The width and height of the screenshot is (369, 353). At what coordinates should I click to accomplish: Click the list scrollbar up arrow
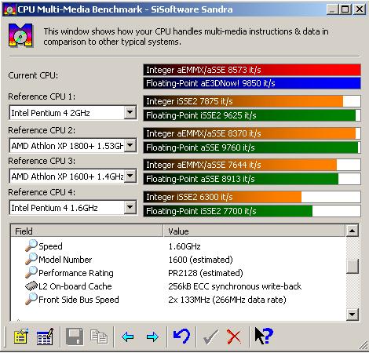[x=353, y=231]
